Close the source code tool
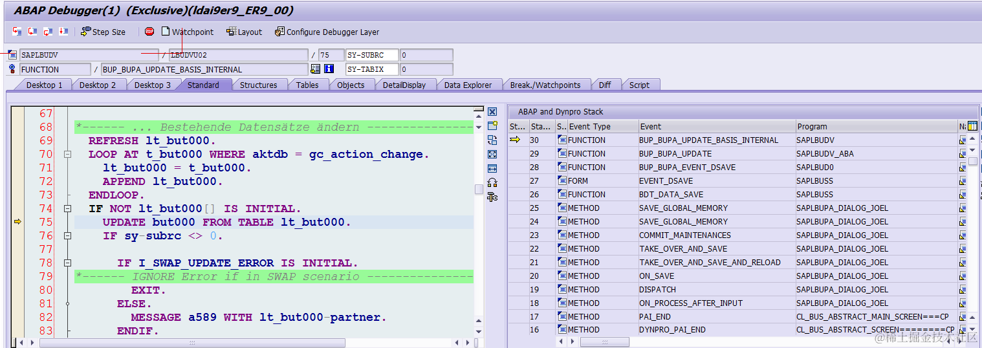Viewport: 982px width, 348px height. [492, 112]
